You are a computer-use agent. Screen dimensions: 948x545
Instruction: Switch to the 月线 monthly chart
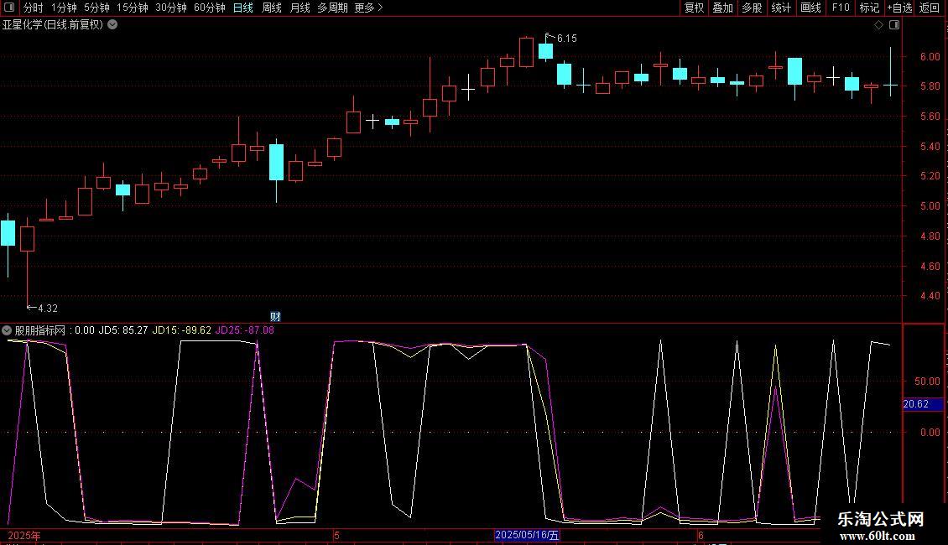click(x=300, y=8)
